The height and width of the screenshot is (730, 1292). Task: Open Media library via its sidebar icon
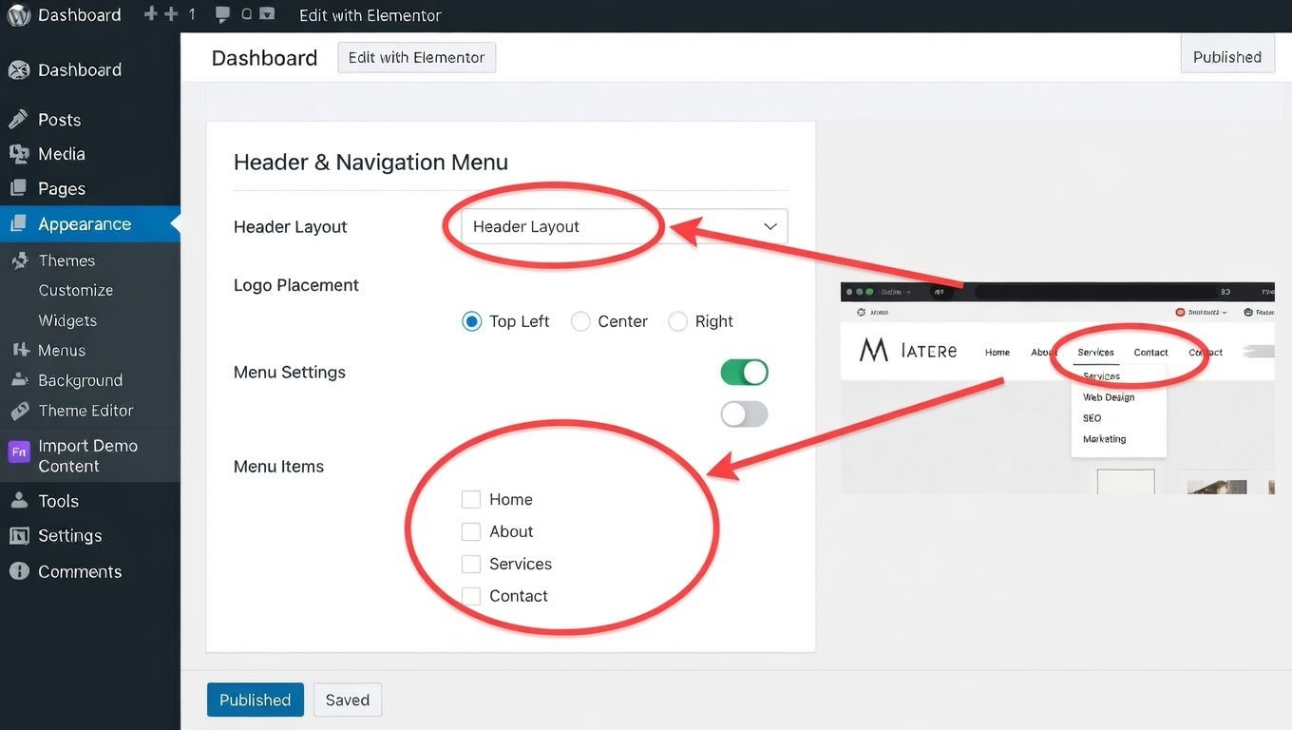click(x=18, y=154)
